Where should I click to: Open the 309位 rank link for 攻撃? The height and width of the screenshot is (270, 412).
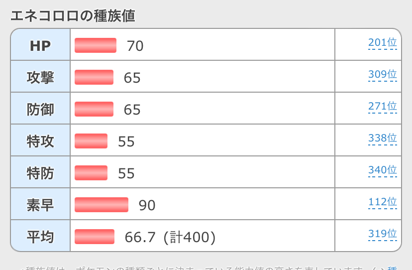tap(382, 75)
